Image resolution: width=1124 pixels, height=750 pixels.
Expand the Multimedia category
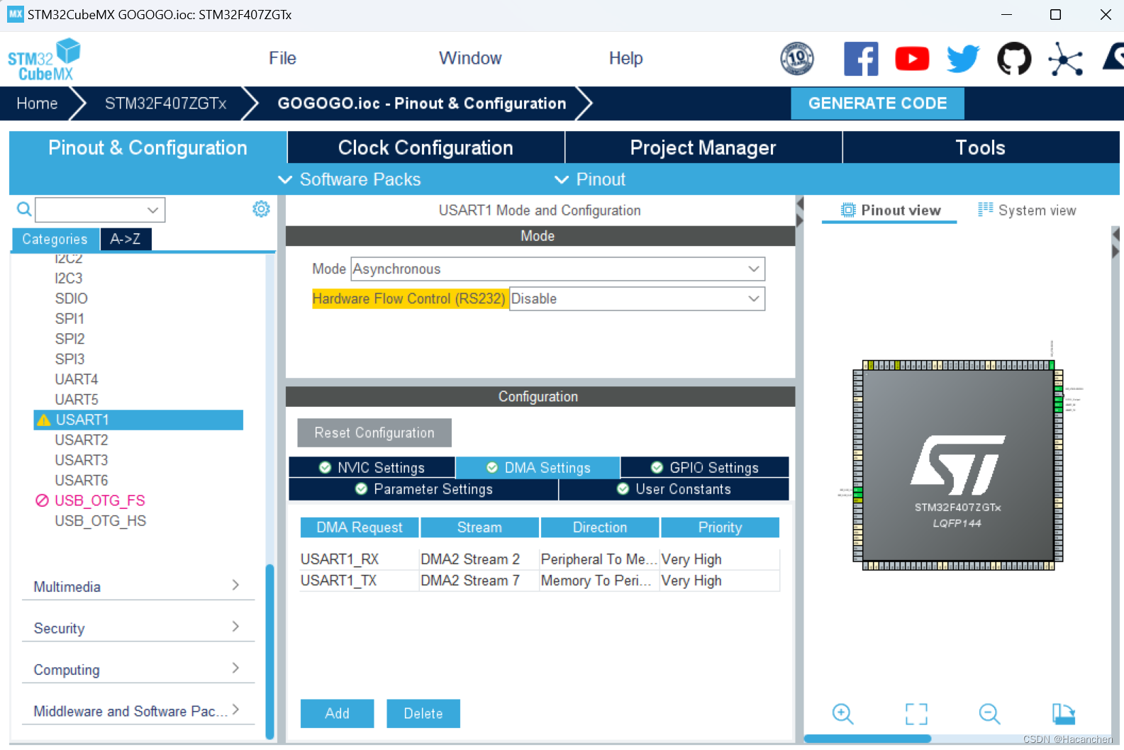click(138, 586)
